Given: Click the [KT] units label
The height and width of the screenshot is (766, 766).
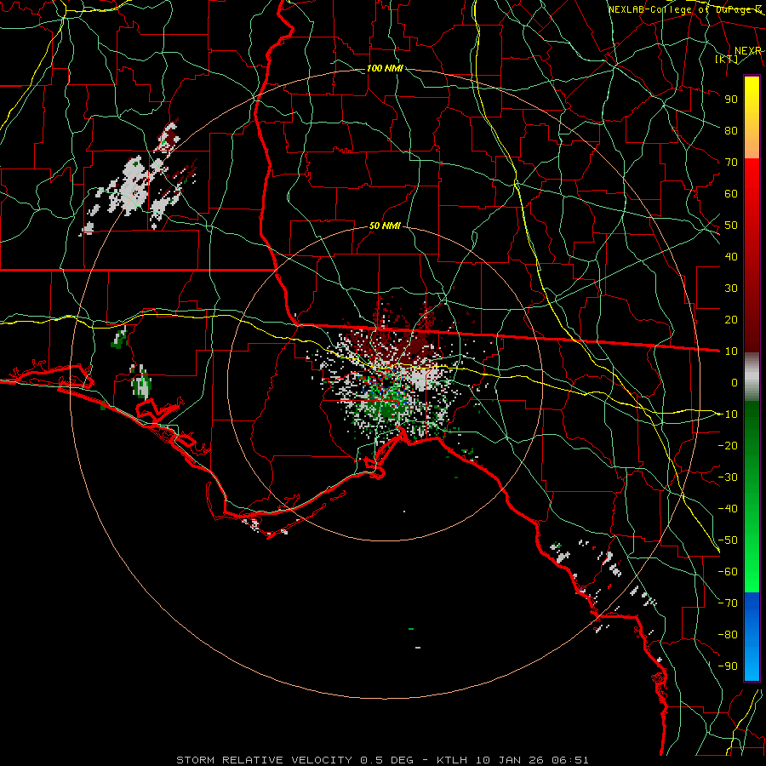Looking at the screenshot, I should pos(727,60).
